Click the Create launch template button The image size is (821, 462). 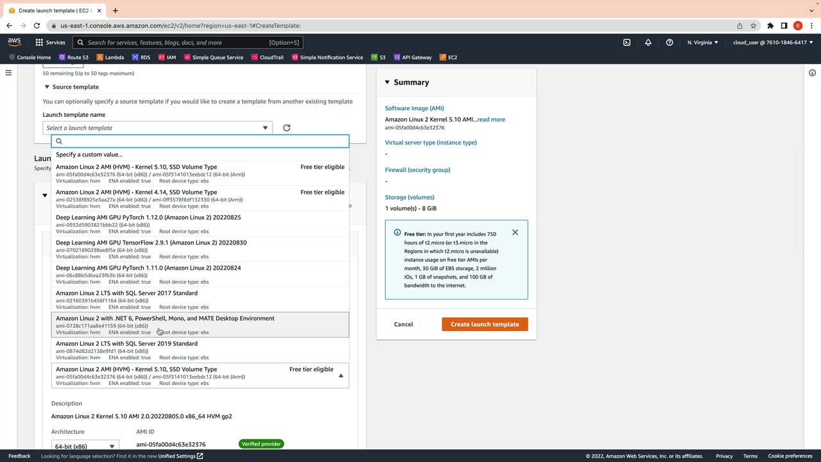(x=485, y=324)
